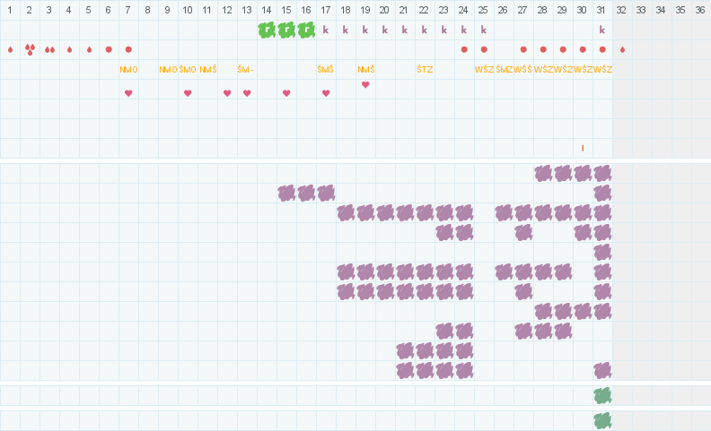Click the k marker on day 31

[602, 30]
